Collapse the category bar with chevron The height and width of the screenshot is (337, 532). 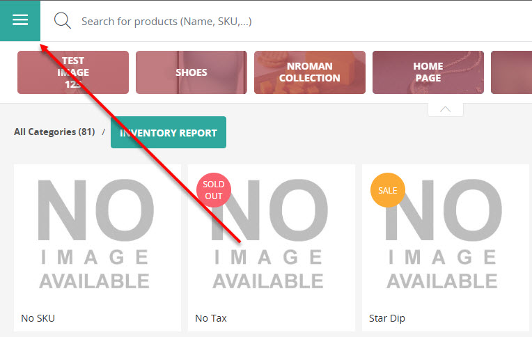point(446,109)
